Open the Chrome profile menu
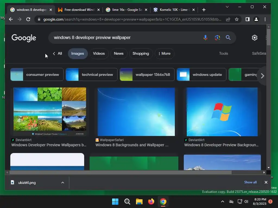The image size is (278, 208). (256, 19)
